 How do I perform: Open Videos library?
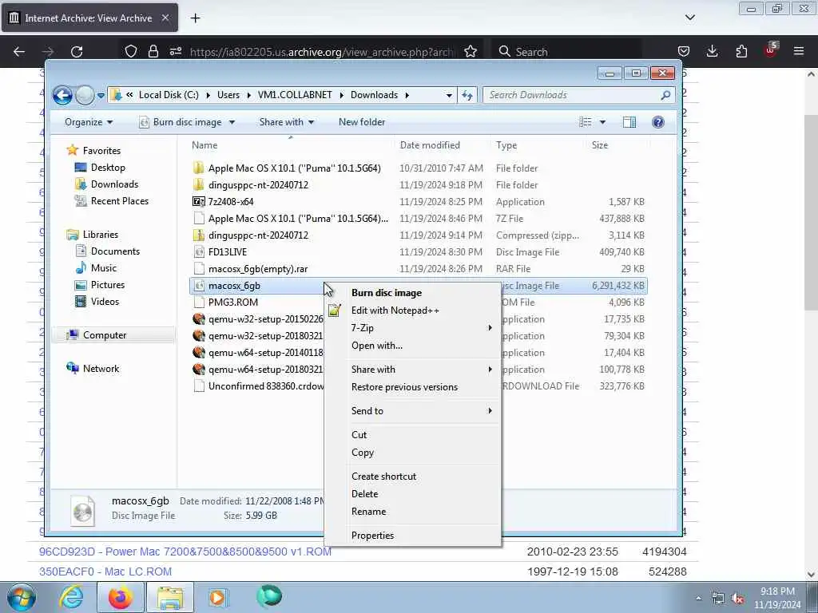click(105, 301)
